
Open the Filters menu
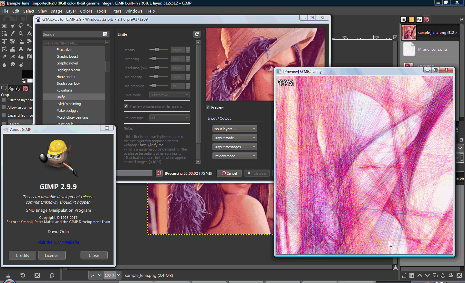coord(116,11)
